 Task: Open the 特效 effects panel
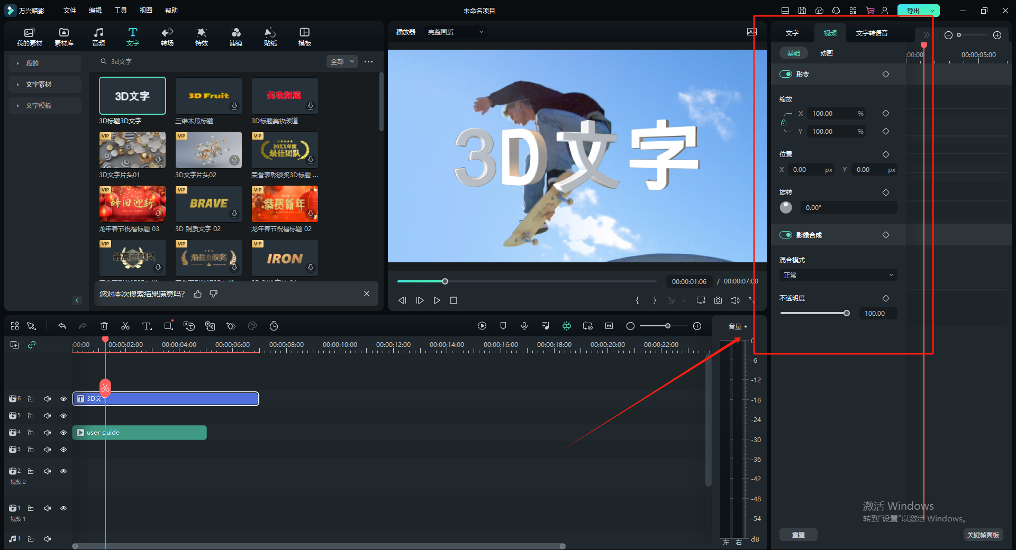202,36
